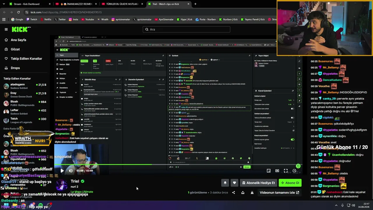Reload the current browser page

(x=18, y=12)
